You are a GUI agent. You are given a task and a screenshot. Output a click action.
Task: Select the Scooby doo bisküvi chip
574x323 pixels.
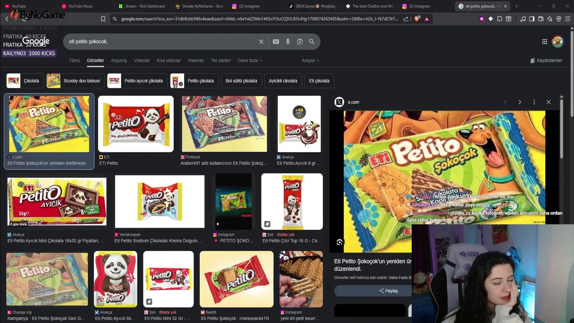[x=75, y=81]
